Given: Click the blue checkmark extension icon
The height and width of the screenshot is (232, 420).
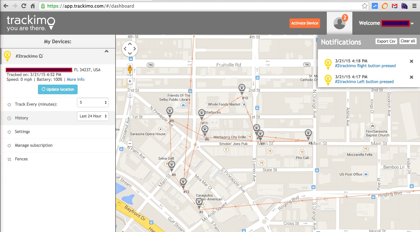Looking at the screenshot, I should (x=375, y=6).
